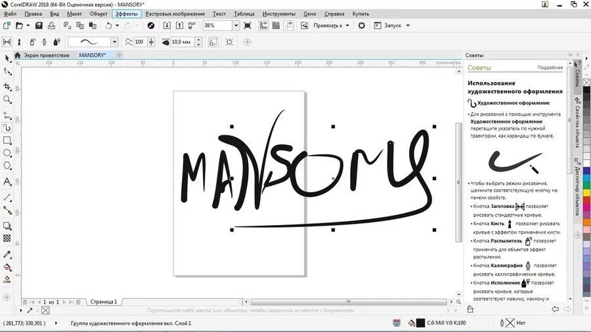
Task: Click the Publish to PDF icon
Action: point(192,26)
